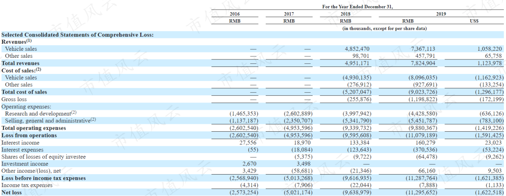Image resolution: width=506 pixels, height=196 pixels.
Task: Click the 2016 column year header
Action: coord(235,14)
